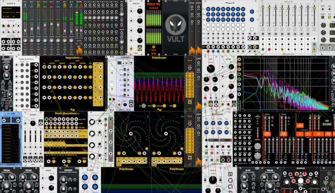Click the Delay COLOR knob

[140, 30]
